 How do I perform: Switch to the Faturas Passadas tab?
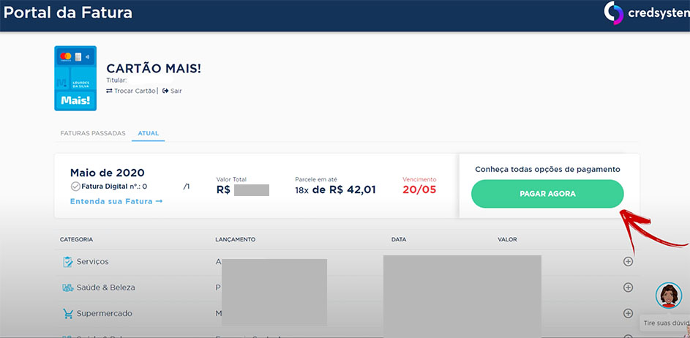tap(93, 134)
